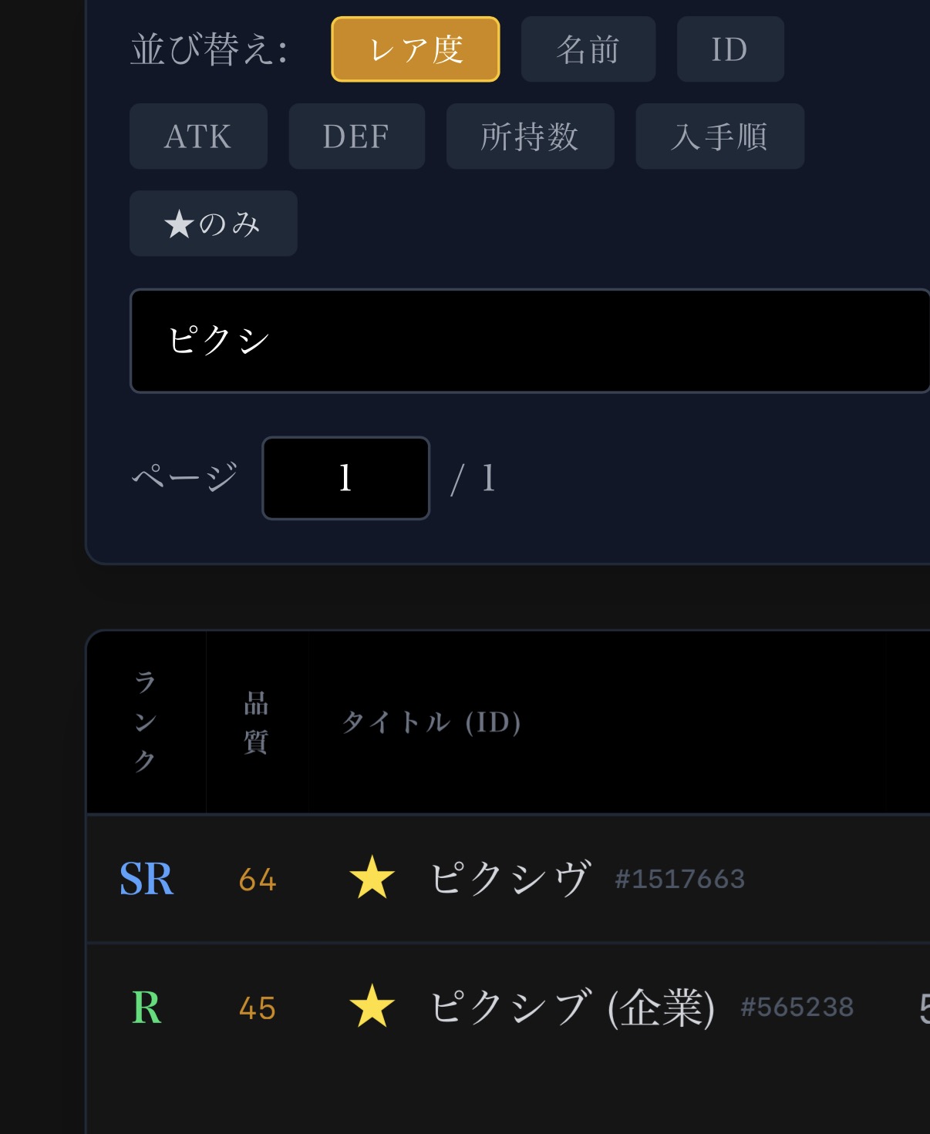Screen dimensions: 930x1134
Task: Sort by レア度 button
Action: click(416, 49)
